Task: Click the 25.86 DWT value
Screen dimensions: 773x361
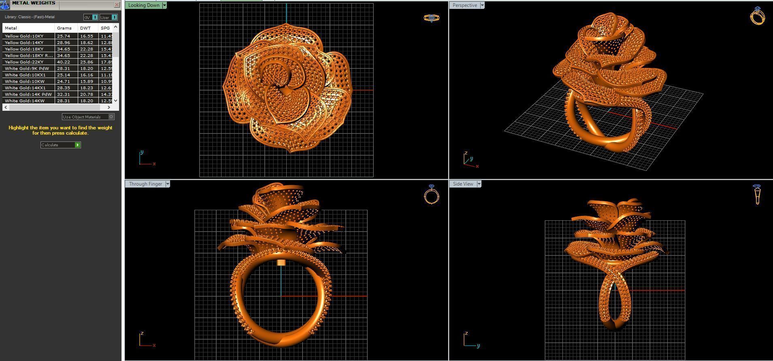Action: (87, 62)
